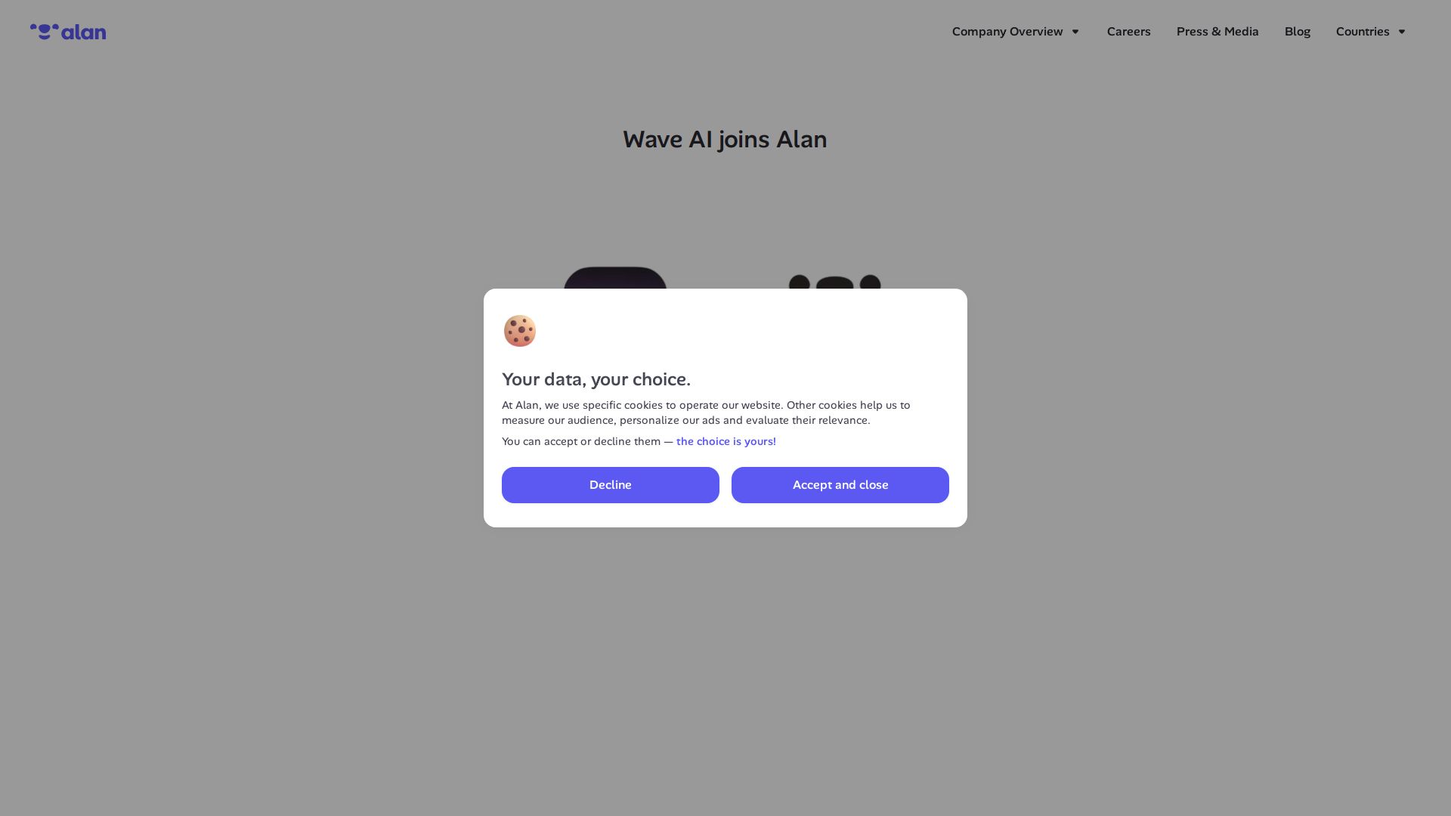The width and height of the screenshot is (1451, 816).
Task: Click the chevron next to Company Overview
Action: coord(1075,32)
